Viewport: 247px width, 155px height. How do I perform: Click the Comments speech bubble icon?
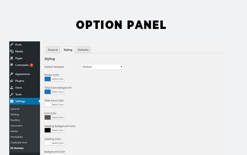[x=12, y=65]
